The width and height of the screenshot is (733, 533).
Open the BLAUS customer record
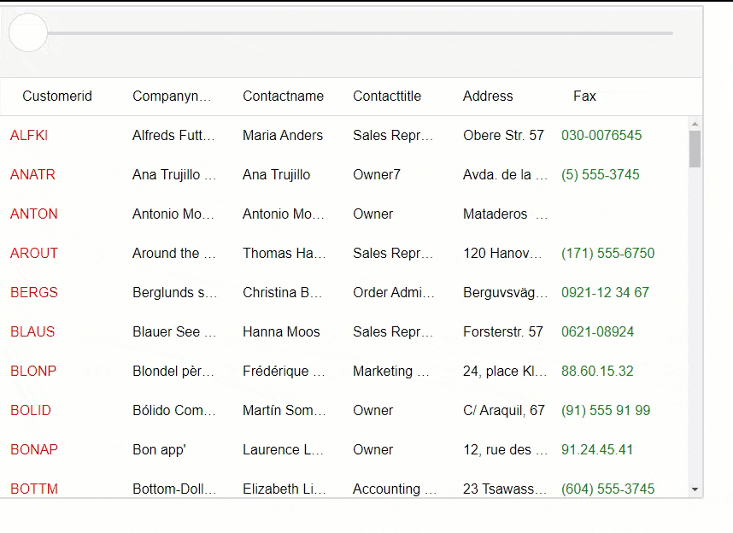(x=31, y=331)
